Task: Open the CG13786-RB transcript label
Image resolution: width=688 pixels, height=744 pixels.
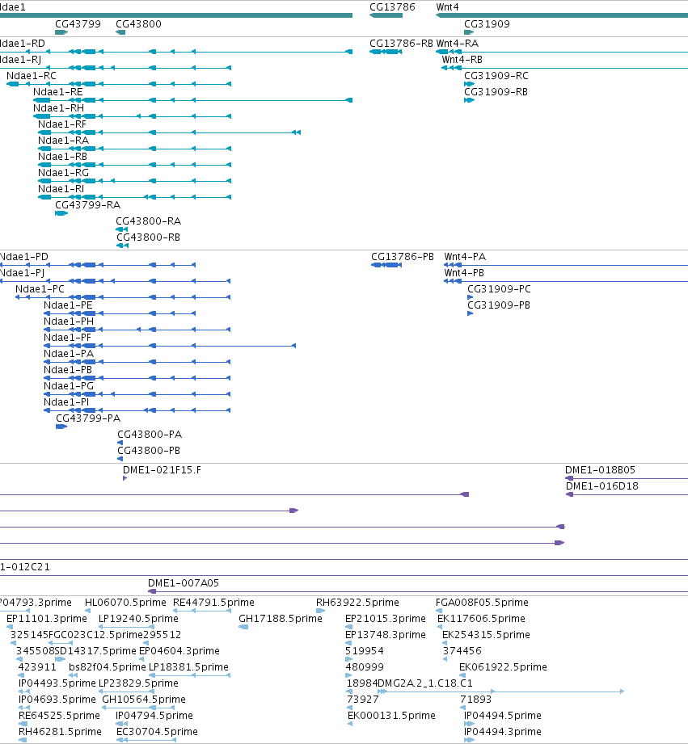Action: pyautogui.click(x=401, y=43)
